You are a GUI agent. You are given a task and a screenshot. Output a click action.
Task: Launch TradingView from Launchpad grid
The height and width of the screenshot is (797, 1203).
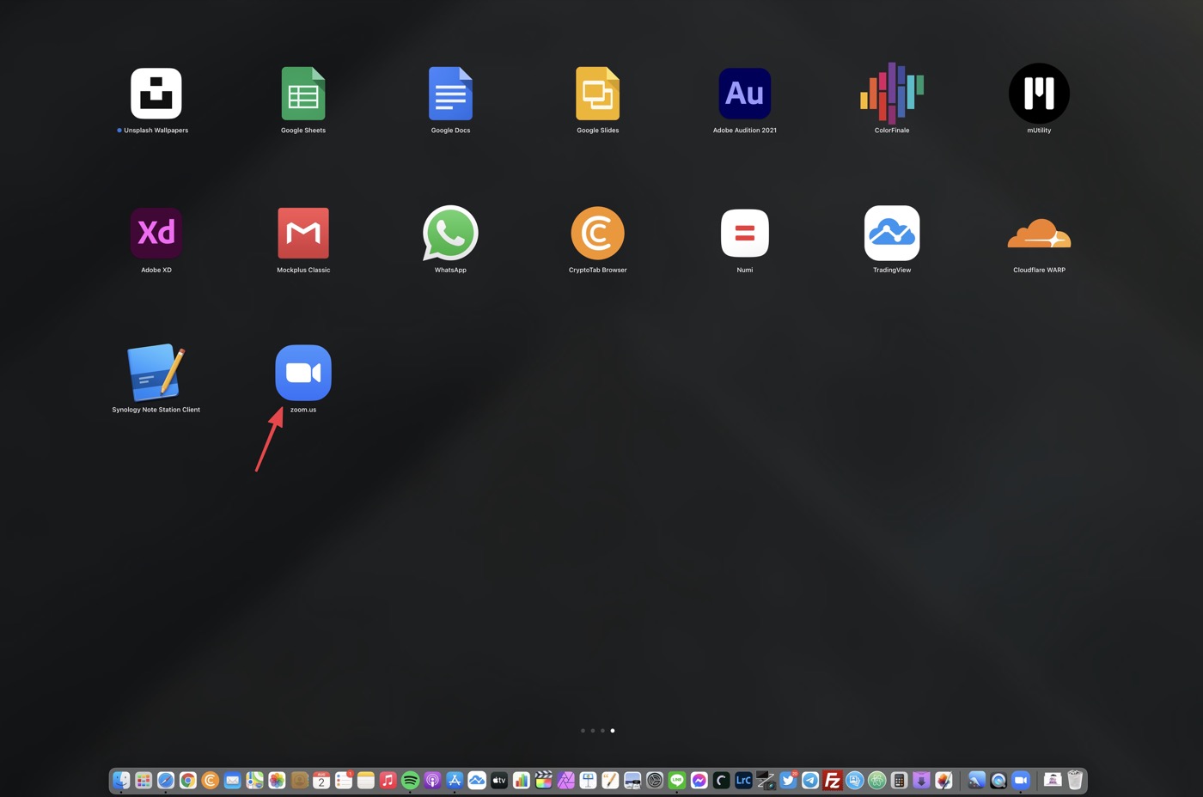click(x=892, y=233)
